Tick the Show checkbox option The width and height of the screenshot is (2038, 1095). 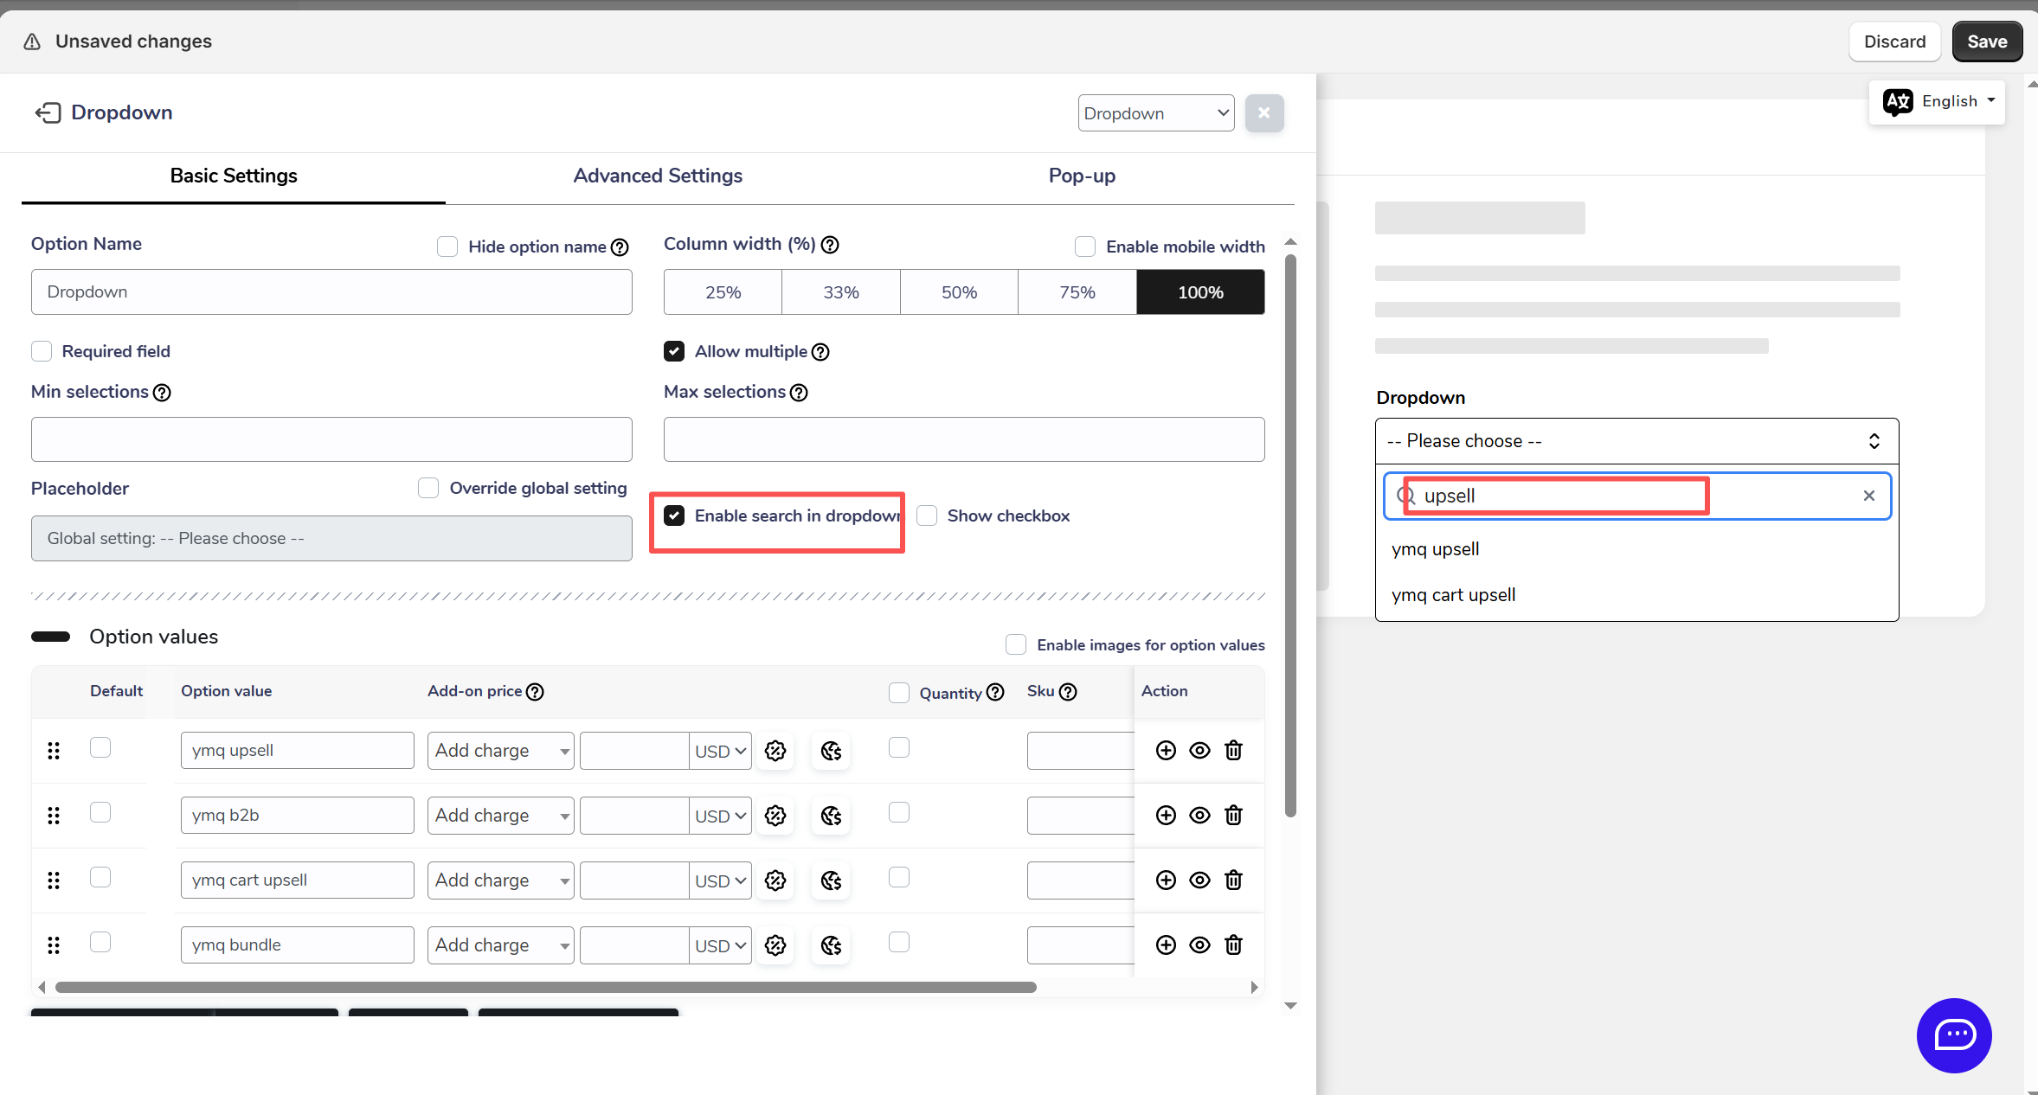pos(927,515)
